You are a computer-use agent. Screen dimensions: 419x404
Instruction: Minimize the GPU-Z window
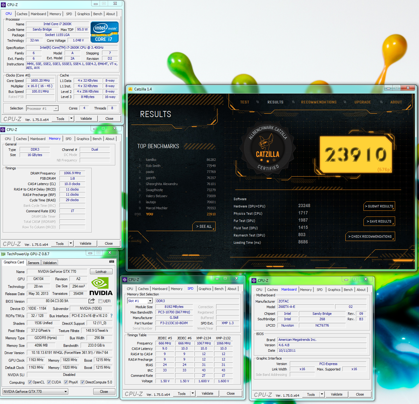pos(90,253)
